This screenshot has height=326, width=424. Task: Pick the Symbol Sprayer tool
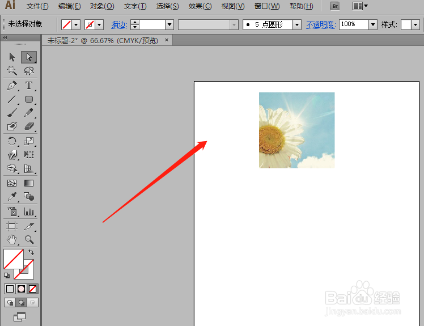tap(12, 211)
